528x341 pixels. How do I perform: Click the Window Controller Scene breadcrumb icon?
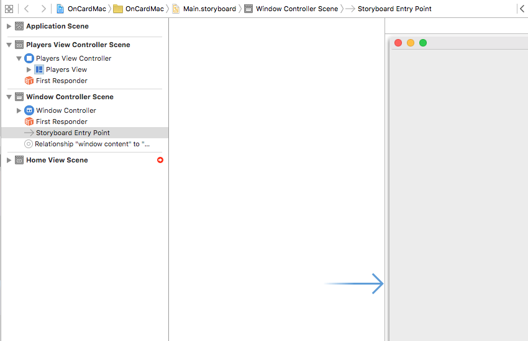click(x=248, y=9)
